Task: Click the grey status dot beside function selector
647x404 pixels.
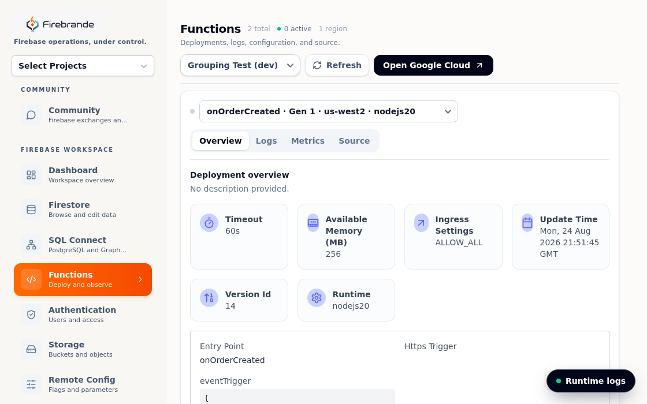Action: 192,111
